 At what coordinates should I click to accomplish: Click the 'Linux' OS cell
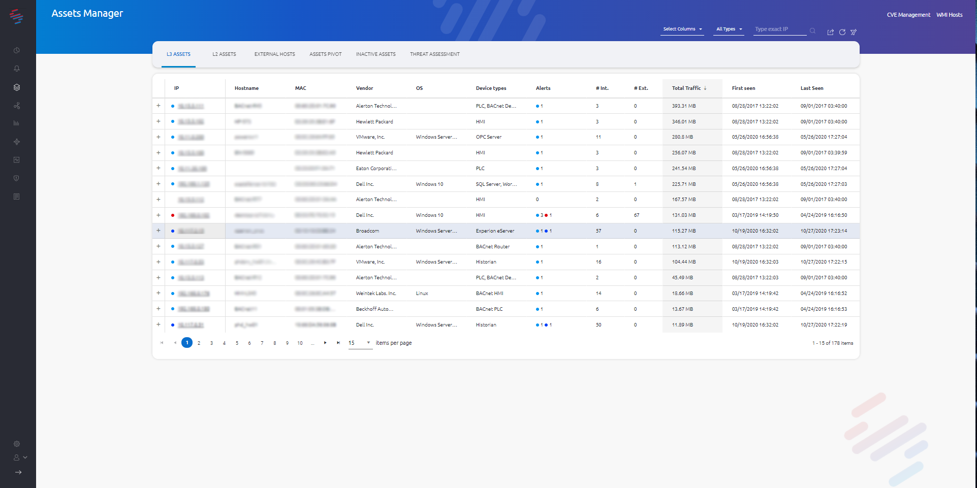coord(422,294)
